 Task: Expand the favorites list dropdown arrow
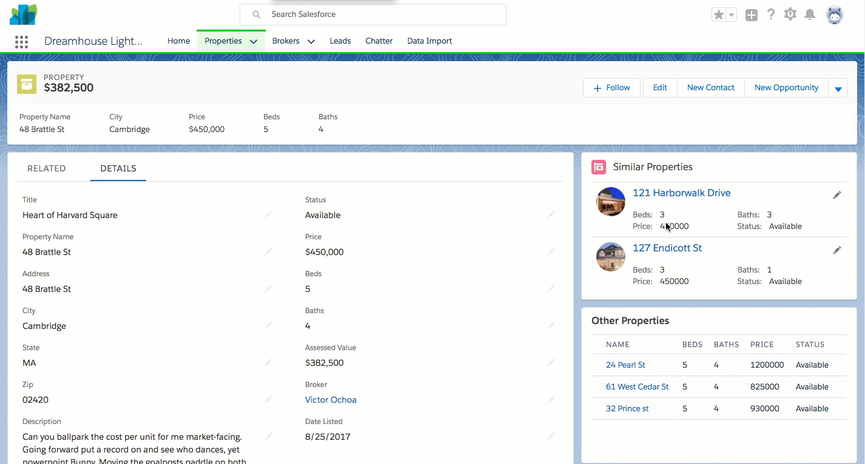(732, 15)
